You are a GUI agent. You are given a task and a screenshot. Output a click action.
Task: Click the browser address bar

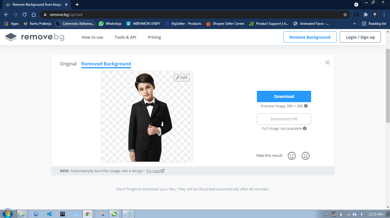[x=114, y=14]
